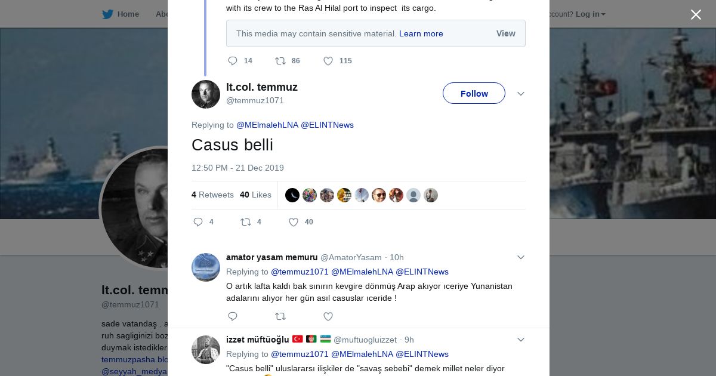716x376 pixels.
Task: Retweet the Ras Al Hilal port tweet
Action: point(280,61)
